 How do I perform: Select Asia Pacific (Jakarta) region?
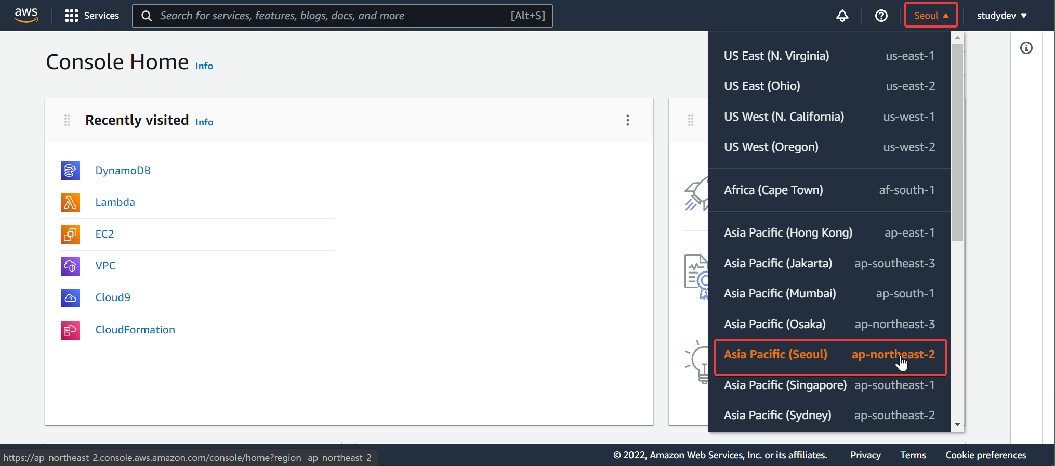point(829,263)
